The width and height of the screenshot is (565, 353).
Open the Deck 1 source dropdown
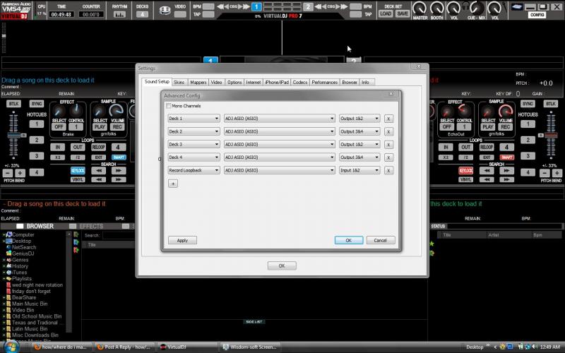[194, 119]
